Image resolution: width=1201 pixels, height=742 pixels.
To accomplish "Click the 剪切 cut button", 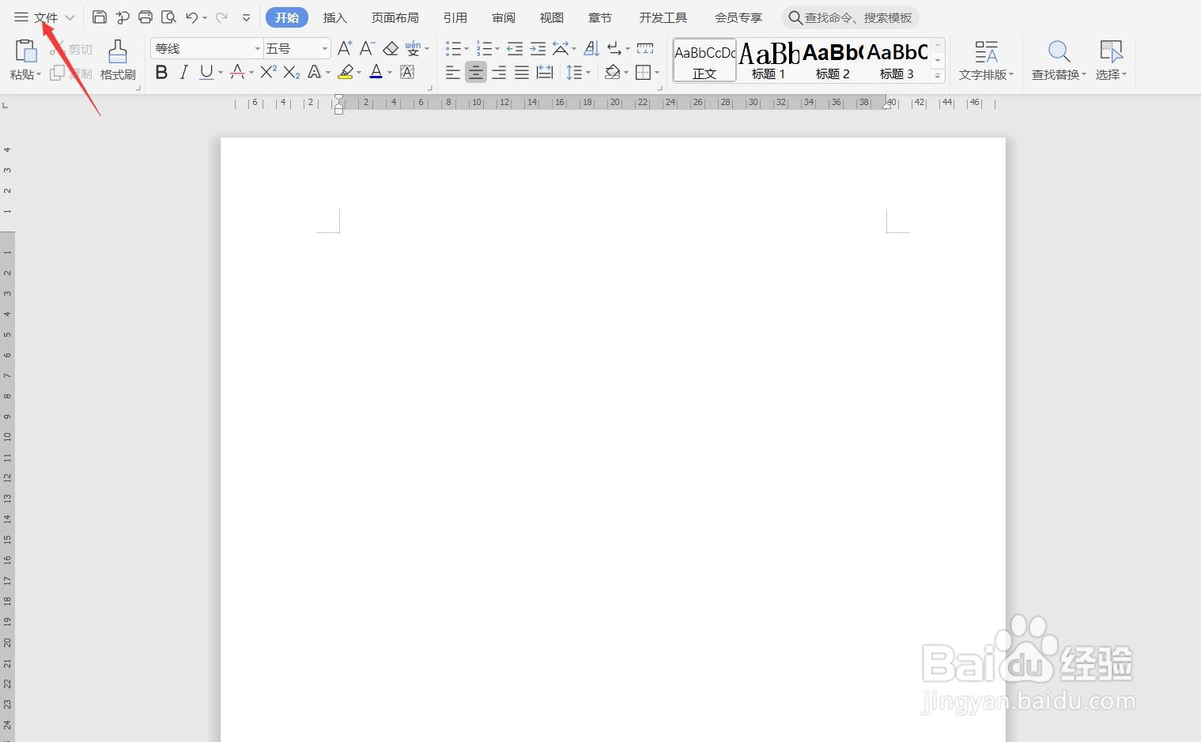I will coord(72,49).
